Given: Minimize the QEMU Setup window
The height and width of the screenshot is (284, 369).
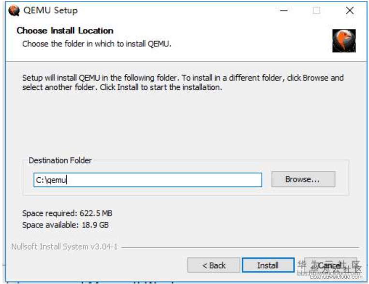Looking at the screenshot, I should [x=284, y=10].
